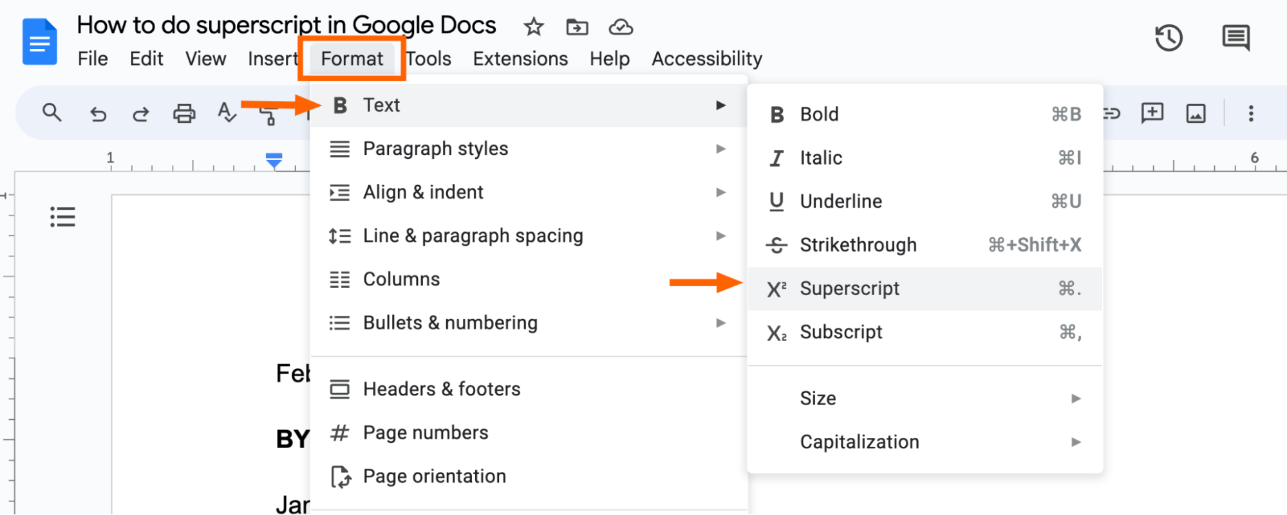This screenshot has height=515, width=1287.
Task: Open the Extensions menu
Action: tap(520, 59)
